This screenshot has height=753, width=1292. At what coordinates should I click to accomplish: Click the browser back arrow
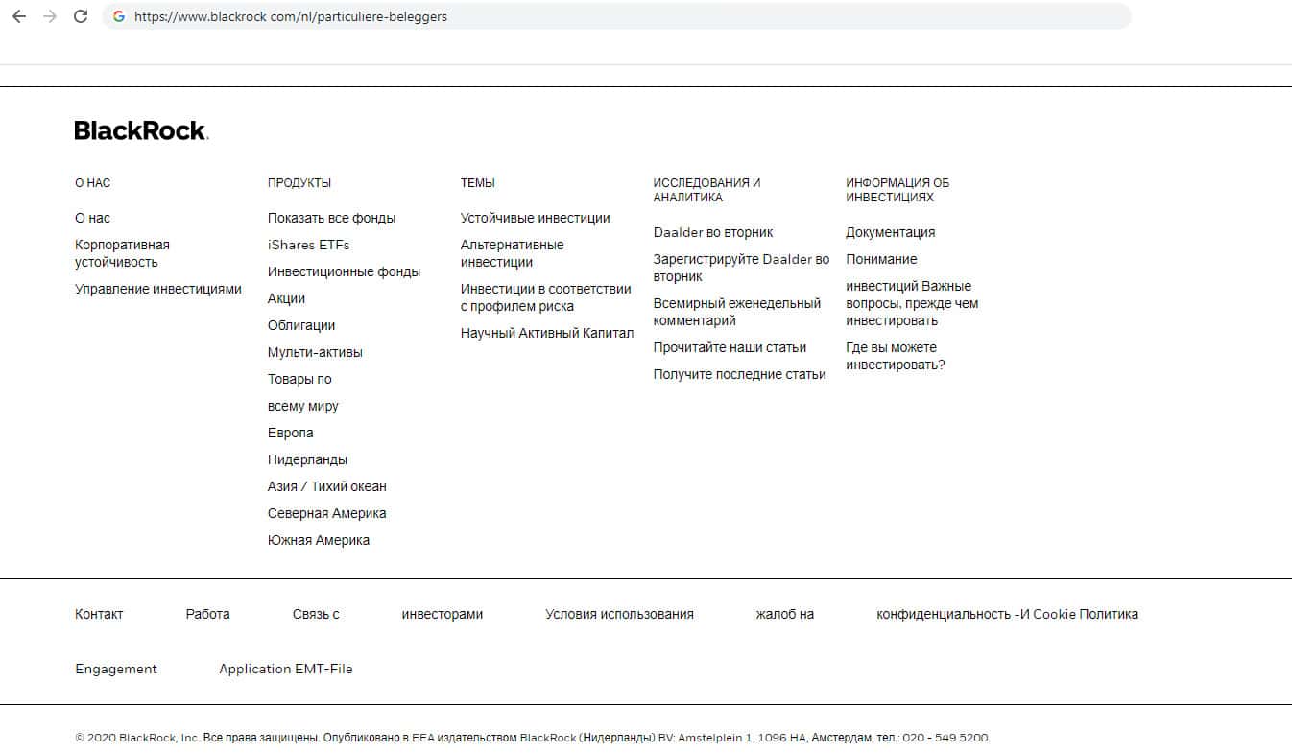19,16
